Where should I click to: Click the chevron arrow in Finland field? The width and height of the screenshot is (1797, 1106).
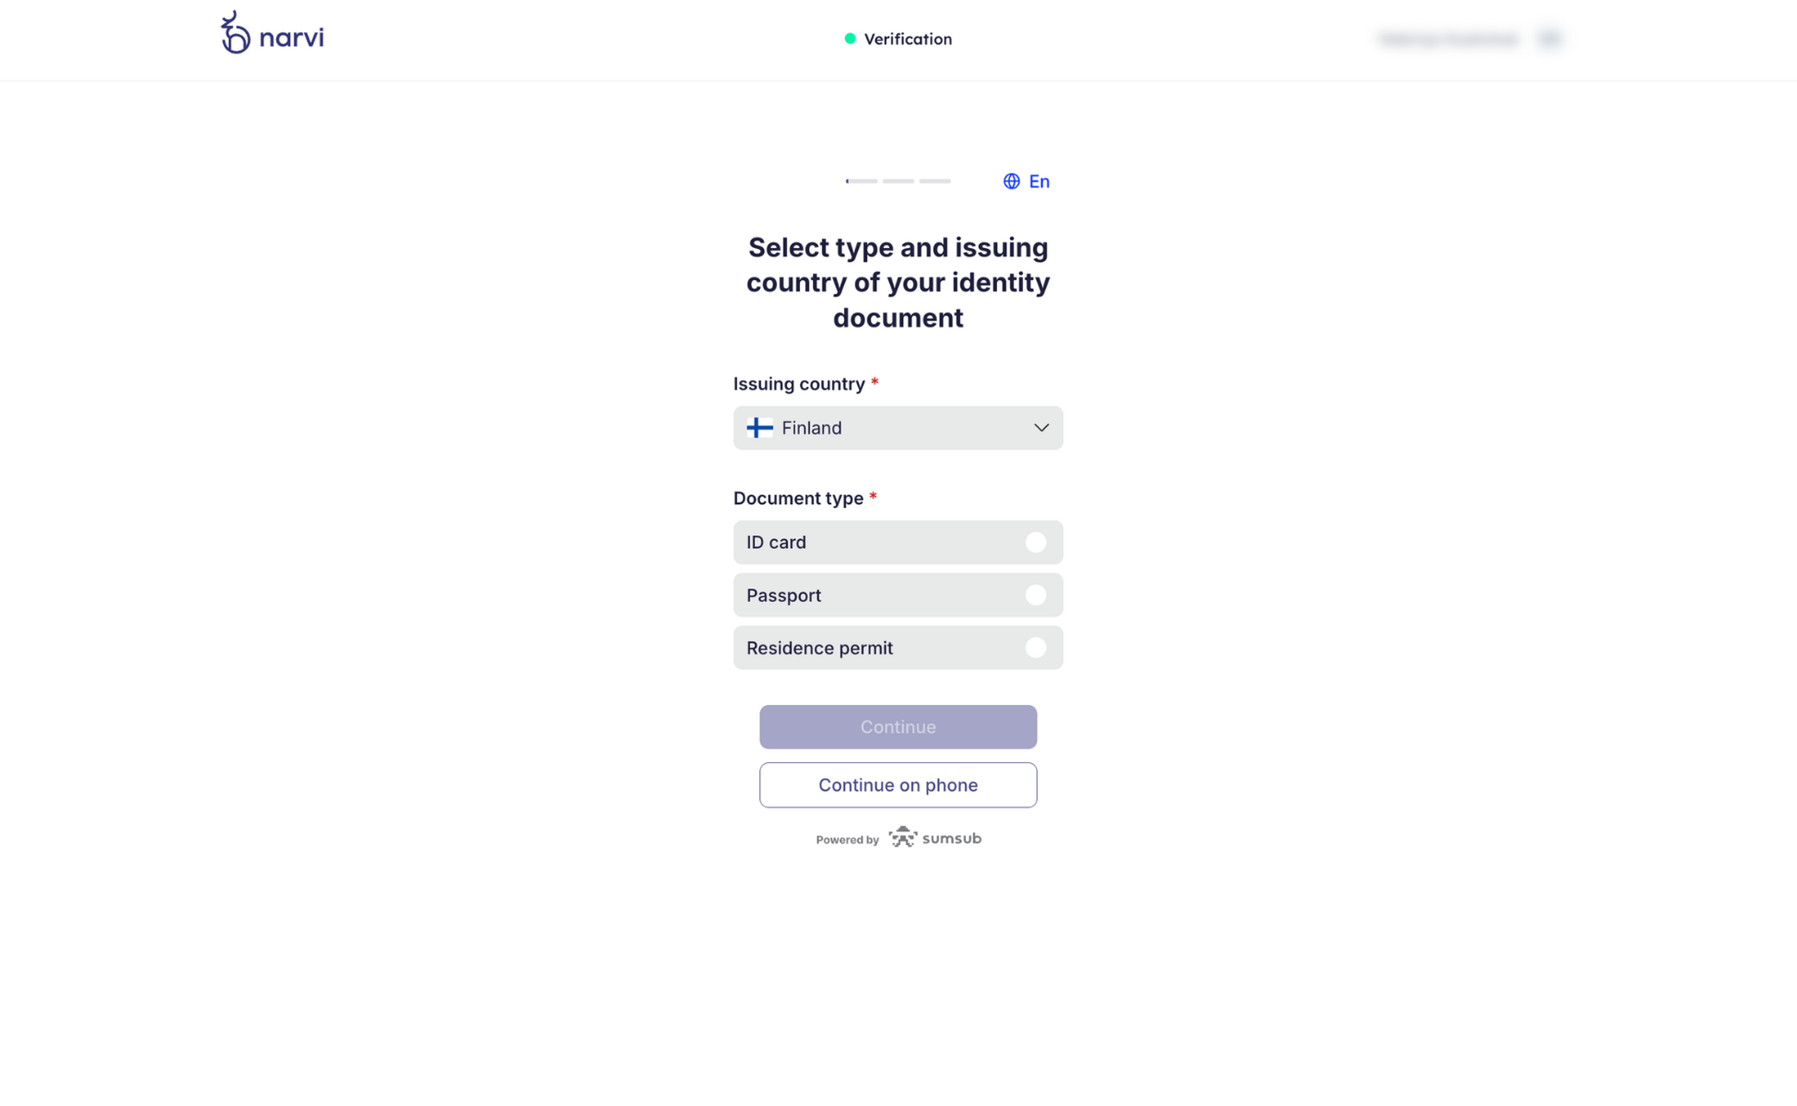pyautogui.click(x=1041, y=428)
